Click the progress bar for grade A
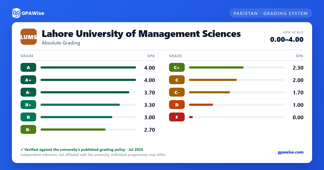 88,67
